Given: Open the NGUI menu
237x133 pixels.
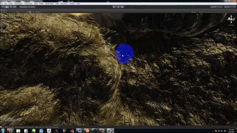Looking at the screenshot, I should coord(36,4).
